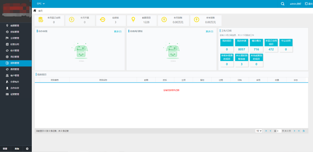Open the page size dropdown showing 10
This screenshot has height=152, width=313.
[x=259, y=131]
